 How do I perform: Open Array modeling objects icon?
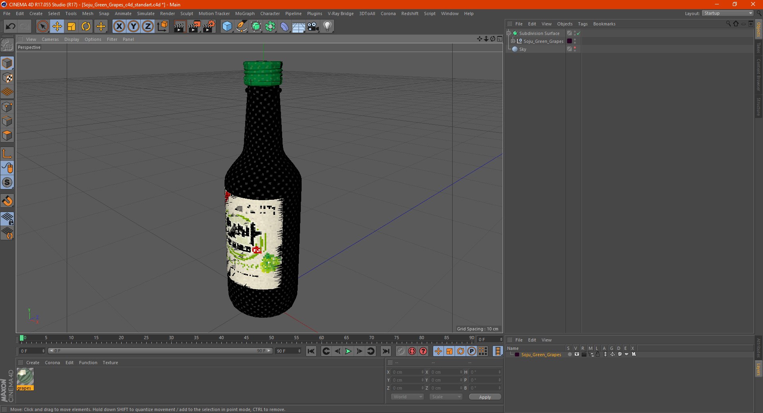(x=271, y=27)
